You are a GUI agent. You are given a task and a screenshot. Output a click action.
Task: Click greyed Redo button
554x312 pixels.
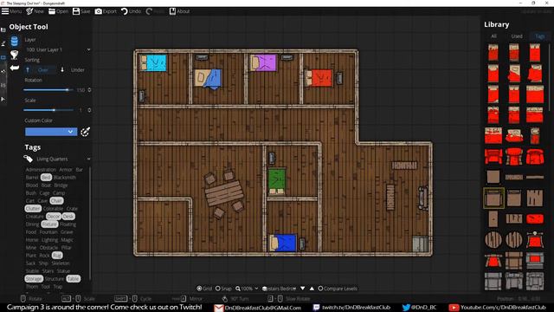pyautogui.click(x=155, y=11)
